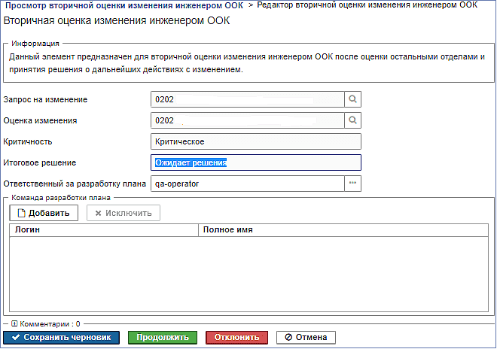Click the Редактор вторичной оценки breadcrumb
497x349 pixels.
point(367,5)
